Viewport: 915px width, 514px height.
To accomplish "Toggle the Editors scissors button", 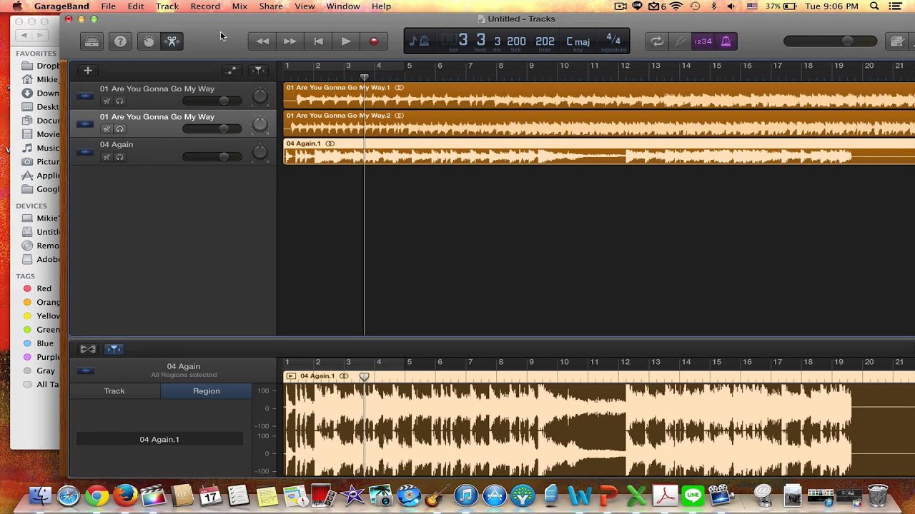I will (172, 41).
